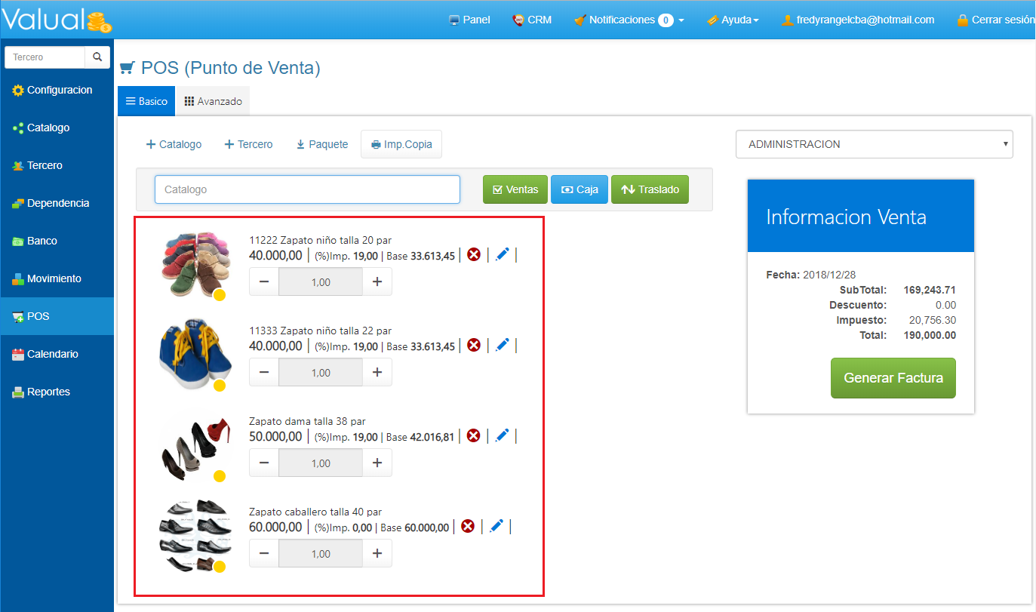This screenshot has height=612, width=1036.
Task: Remove the 11222 Zapato niño talla 20 item
Action: pyautogui.click(x=474, y=255)
